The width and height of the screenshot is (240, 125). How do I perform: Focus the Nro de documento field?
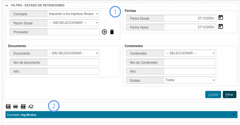73,62
